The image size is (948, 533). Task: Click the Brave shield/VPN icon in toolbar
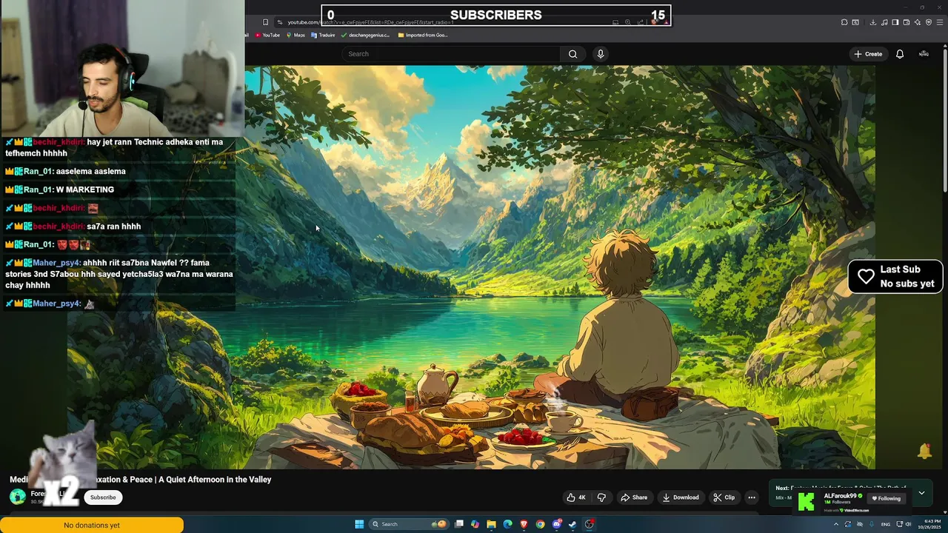click(929, 22)
